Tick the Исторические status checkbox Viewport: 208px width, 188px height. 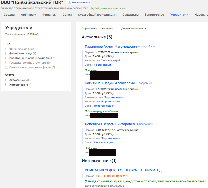click(x=7, y=85)
